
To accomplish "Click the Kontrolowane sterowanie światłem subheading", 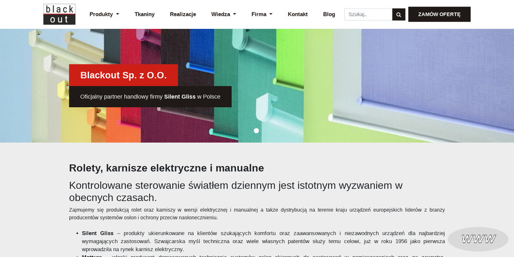I will tap(236, 191).
